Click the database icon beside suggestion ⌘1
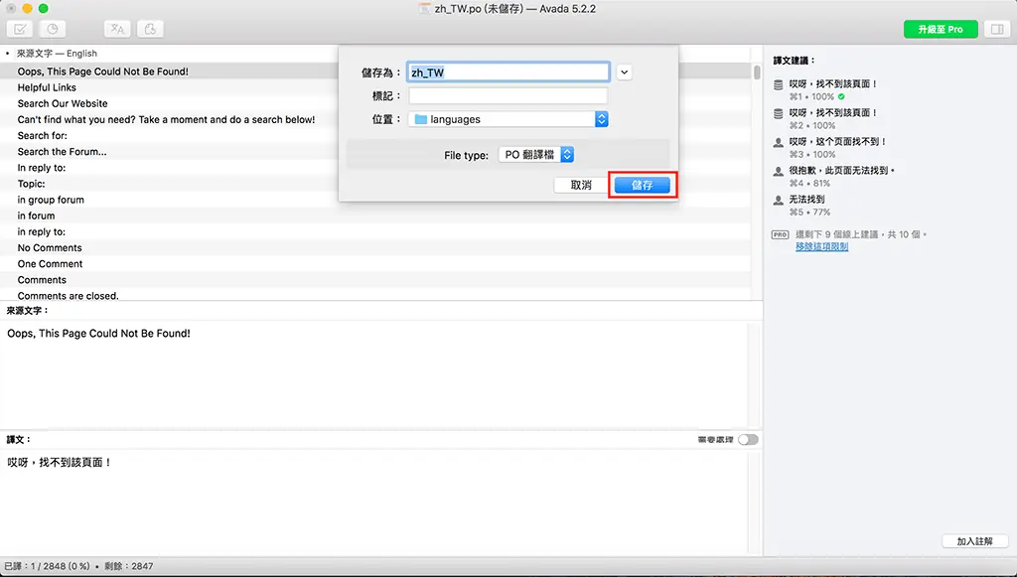The image size is (1017, 577). pyautogui.click(x=779, y=85)
